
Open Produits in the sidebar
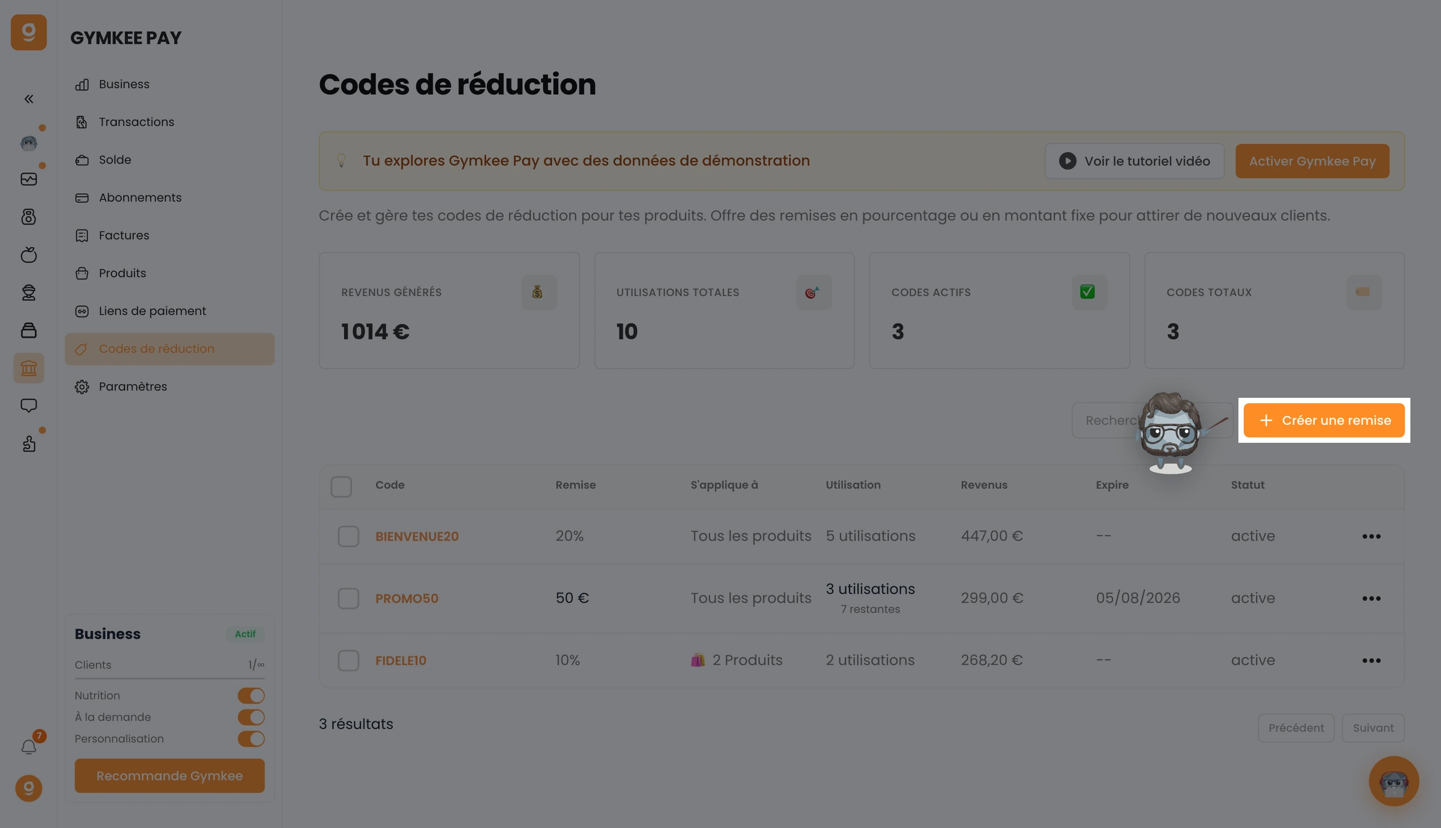(170, 274)
